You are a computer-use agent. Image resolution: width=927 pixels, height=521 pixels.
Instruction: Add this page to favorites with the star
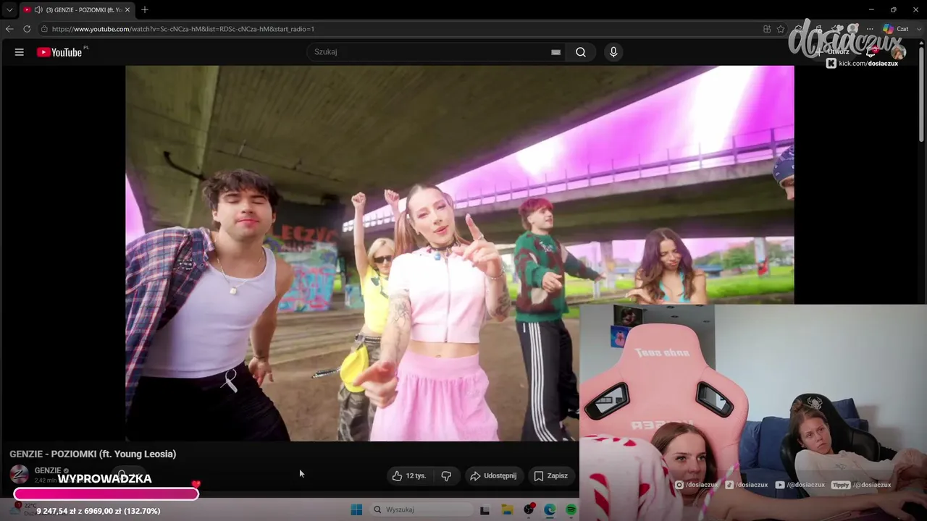coord(781,29)
